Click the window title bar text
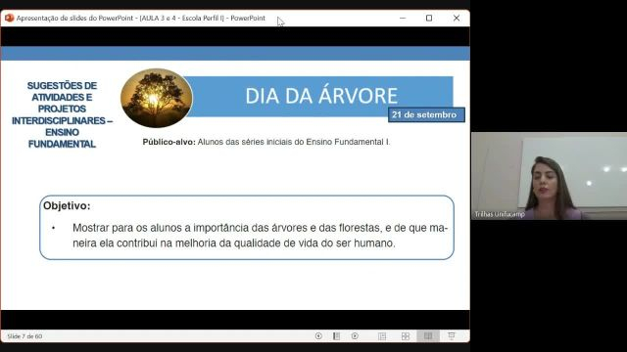Image resolution: width=627 pixels, height=352 pixels. tap(141, 18)
